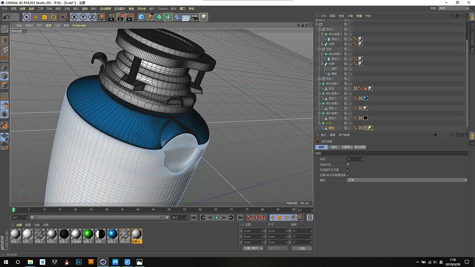Expand the 空白.1 tree node

(319, 79)
